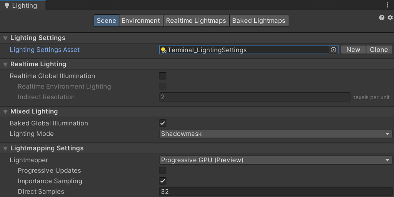Collapse the Lighting Settings section
Viewport: 394px width, 197px height.
point(5,38)
